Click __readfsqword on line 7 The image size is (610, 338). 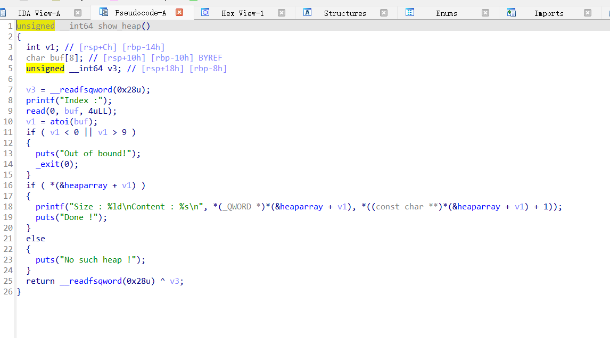click(81, 90)
